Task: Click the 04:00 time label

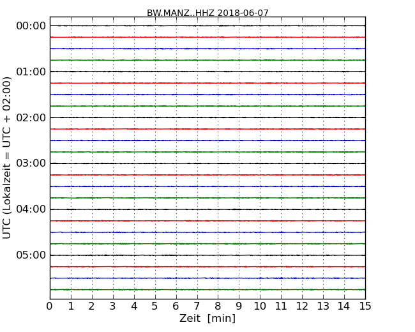Action: point(31,209)
